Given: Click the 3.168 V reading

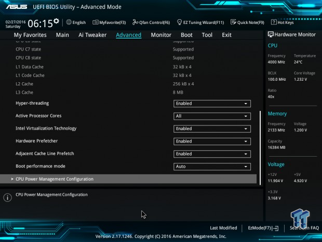Looking at the screenshot, I should pos(274,198).
